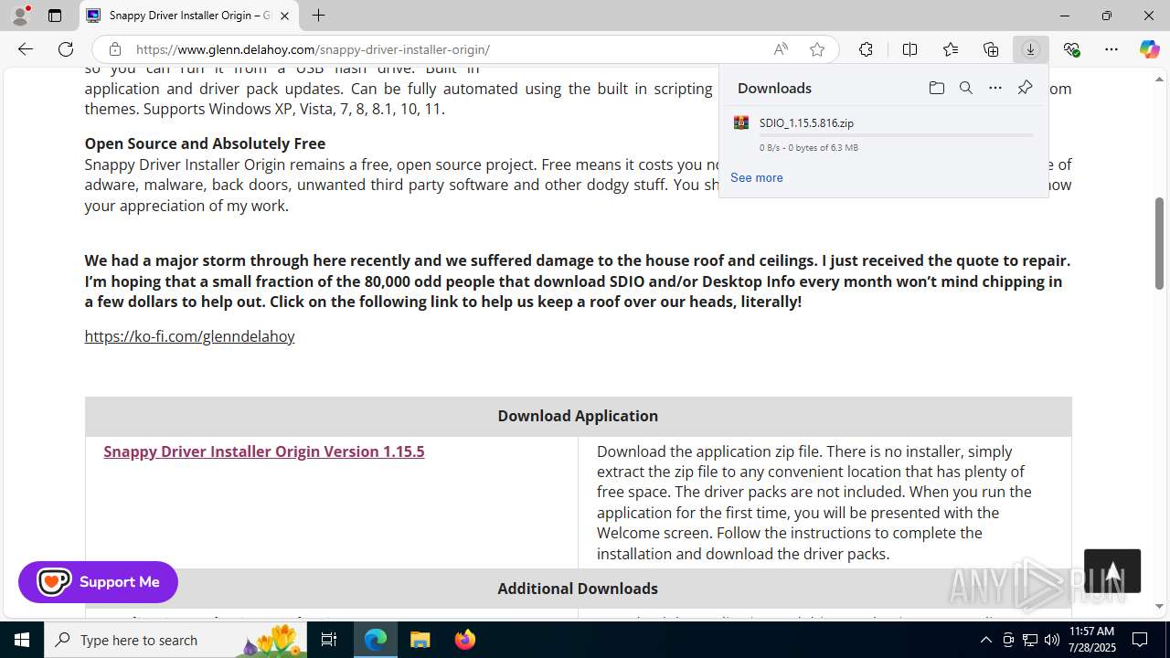The width and height of the screenshot is (1170, 658).
Task: Show hidden system tray icons
Action: 985,640
